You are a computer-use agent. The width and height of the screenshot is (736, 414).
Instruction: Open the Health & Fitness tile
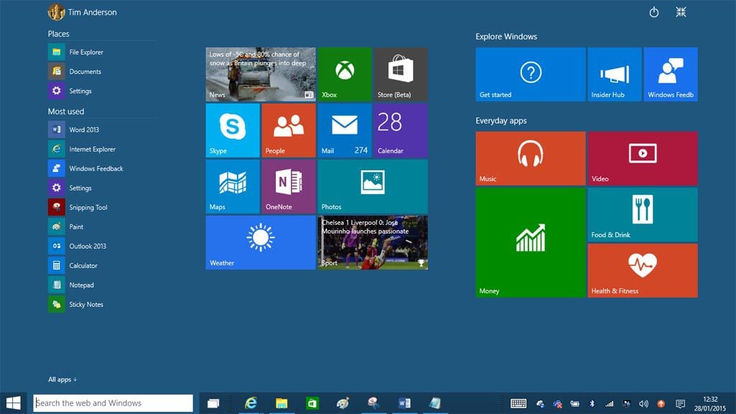click(x=643, y=271)
